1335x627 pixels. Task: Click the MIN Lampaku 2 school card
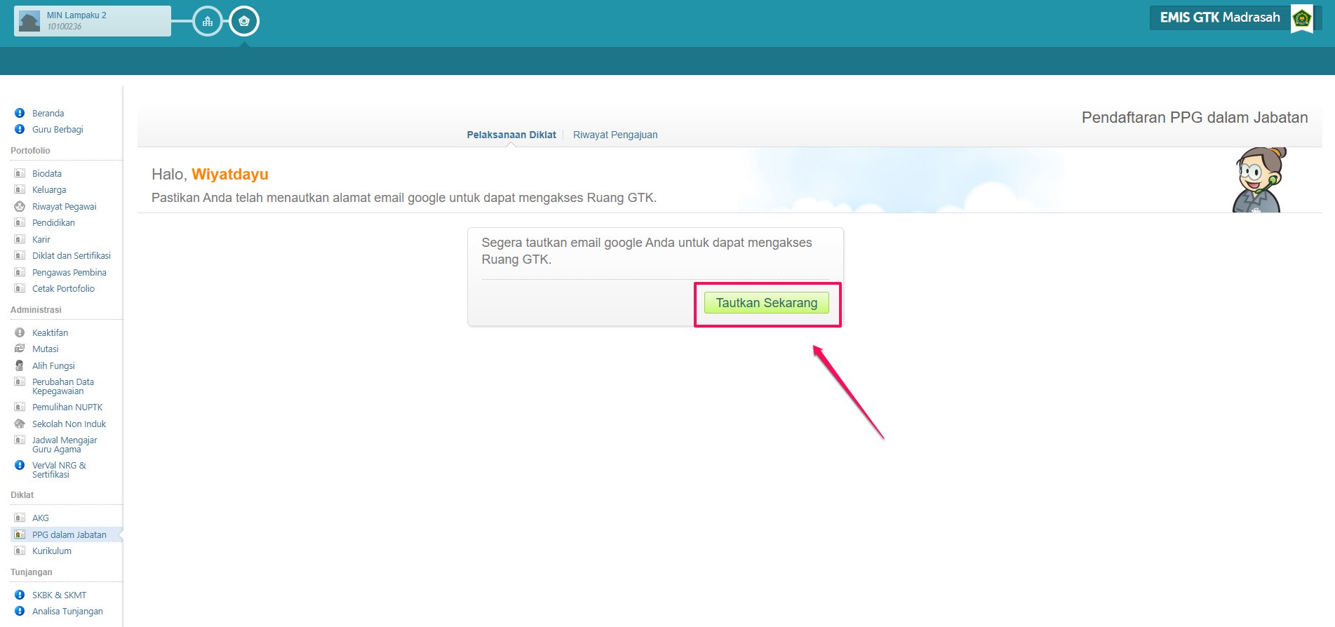pyautogui.click(x=93, y=21)
